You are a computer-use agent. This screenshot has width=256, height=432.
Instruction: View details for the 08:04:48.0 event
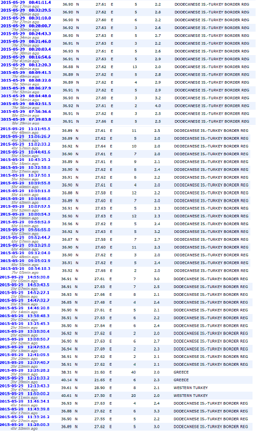click(26, 96)
